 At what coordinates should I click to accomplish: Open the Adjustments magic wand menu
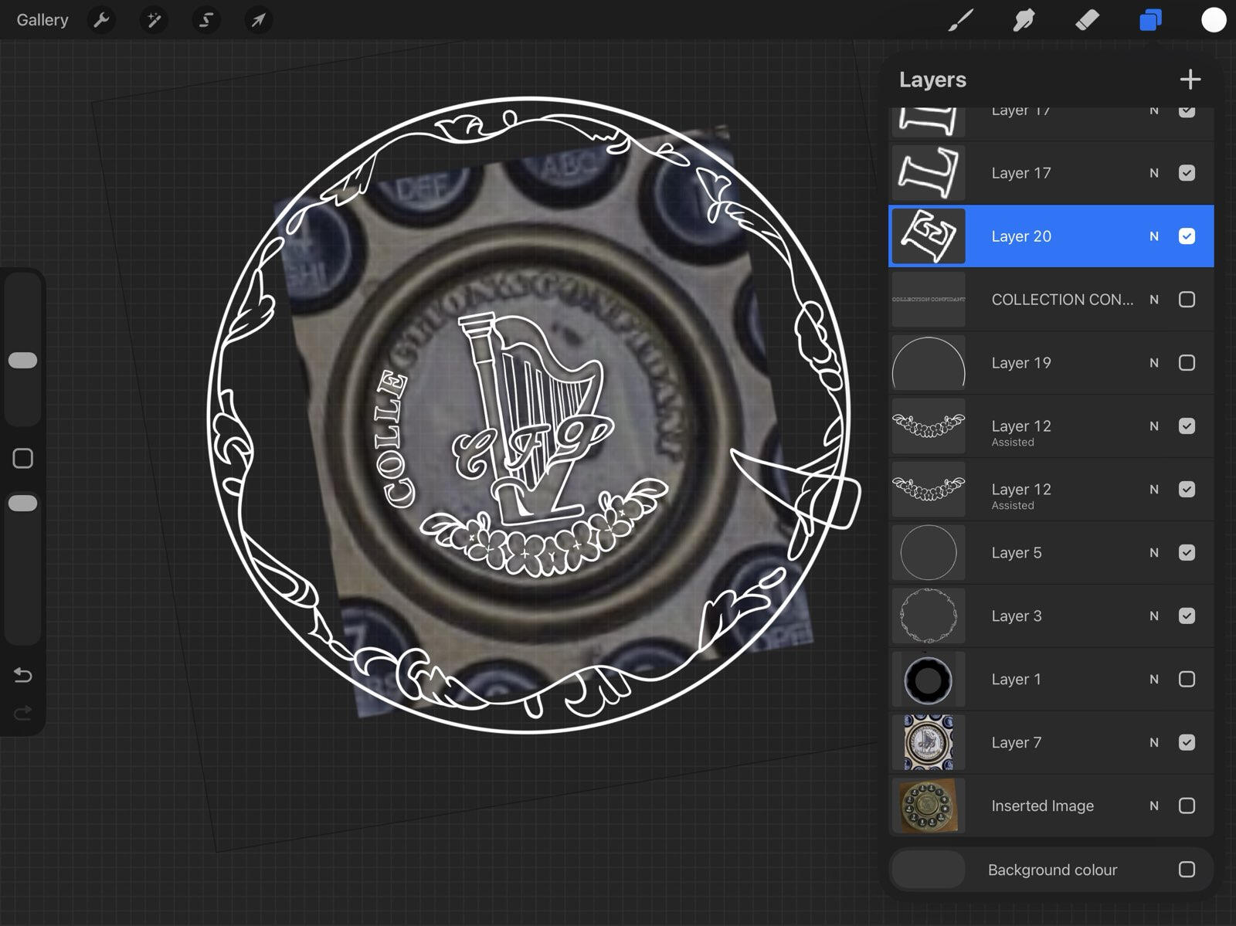pyautogui.click(x=154, y=20)
